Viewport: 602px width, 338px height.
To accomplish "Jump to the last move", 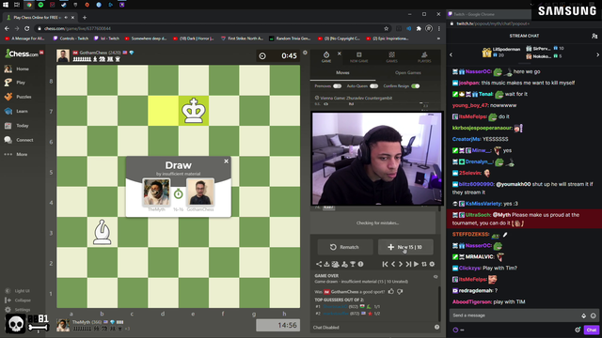I will click(x=408, y=264).
